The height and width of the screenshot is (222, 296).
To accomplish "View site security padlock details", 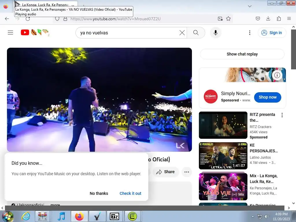I will (65, 19).
